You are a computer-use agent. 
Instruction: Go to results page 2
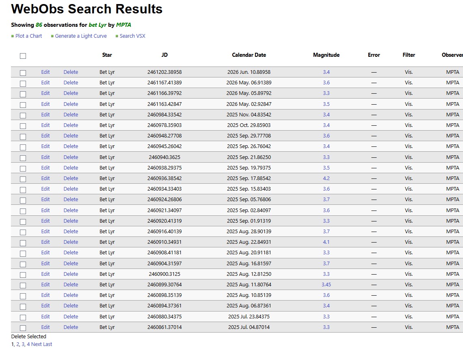coord(18,344)
